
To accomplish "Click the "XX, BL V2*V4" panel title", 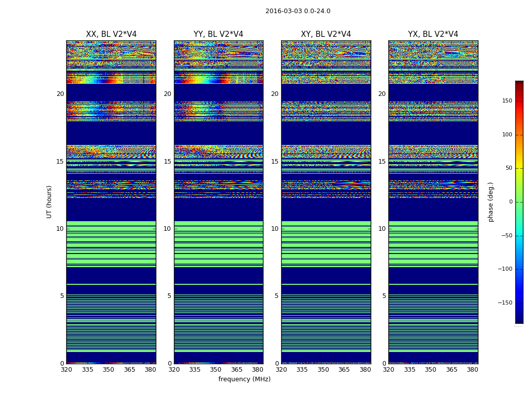I will (x=111, y=34).
